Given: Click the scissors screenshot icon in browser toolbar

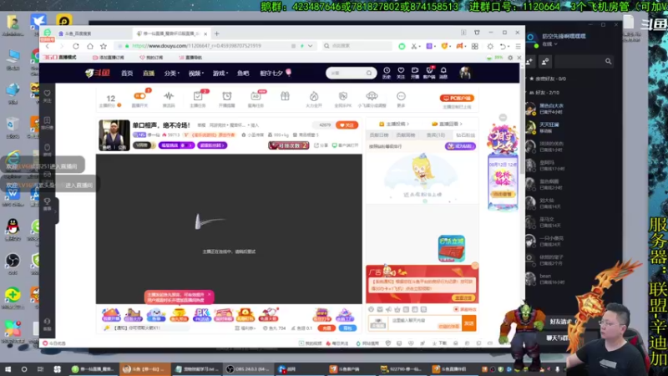Looking at the screenshot, I should pyautogui.click(x=413, y=46).
